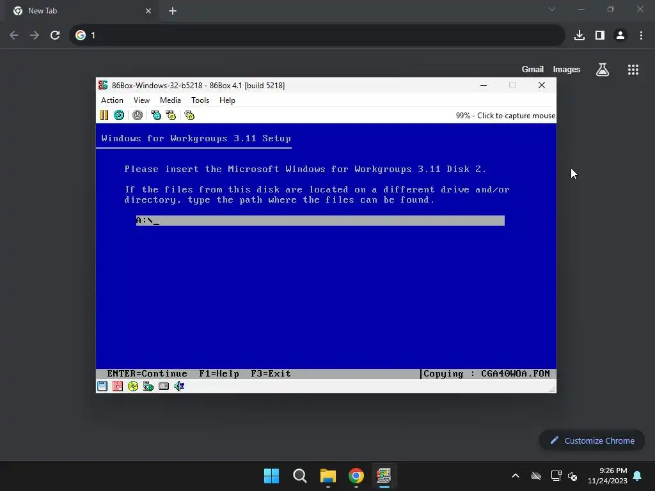655x491 pixels.
Task: Send Ctrl+Alt+Esc via toolbar icon
Action: coord(171,115)
